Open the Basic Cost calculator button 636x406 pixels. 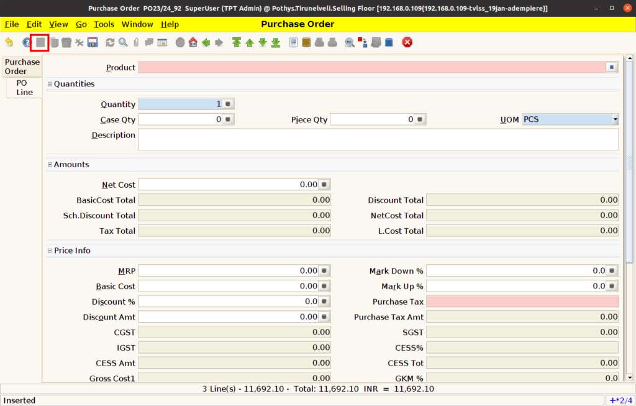coord(324,286)
